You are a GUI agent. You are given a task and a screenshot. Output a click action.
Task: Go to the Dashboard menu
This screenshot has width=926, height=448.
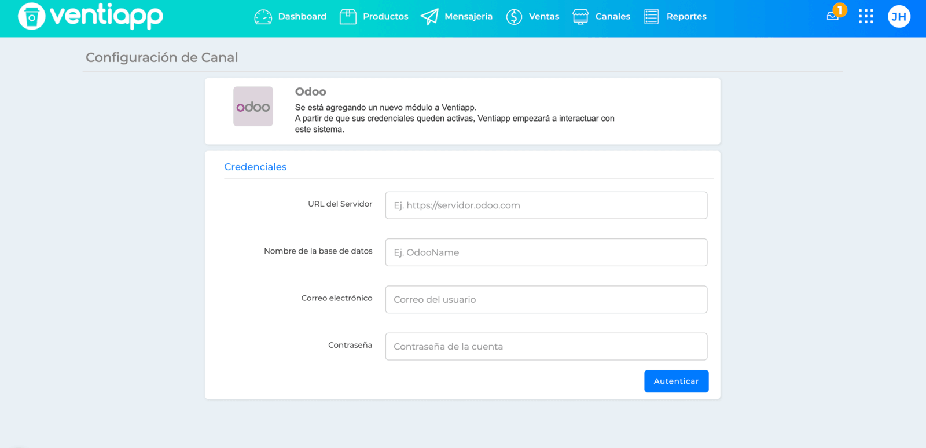pyautogui.click(x=302, y=17)
